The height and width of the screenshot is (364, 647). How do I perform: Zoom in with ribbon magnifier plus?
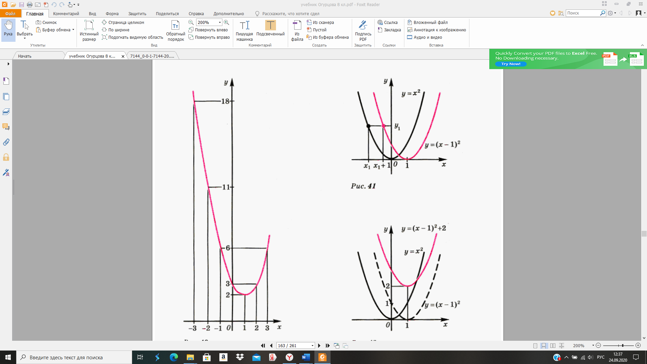pyautogui.click(x=226, y=22)
